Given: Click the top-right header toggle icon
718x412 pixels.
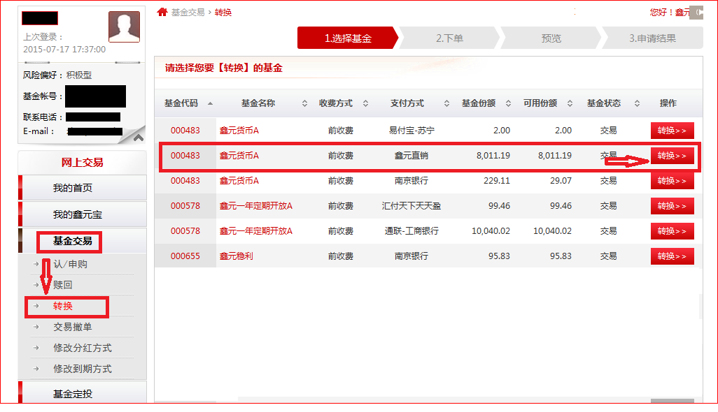Looking at the screenshot, I should click(x=696, y=13).
